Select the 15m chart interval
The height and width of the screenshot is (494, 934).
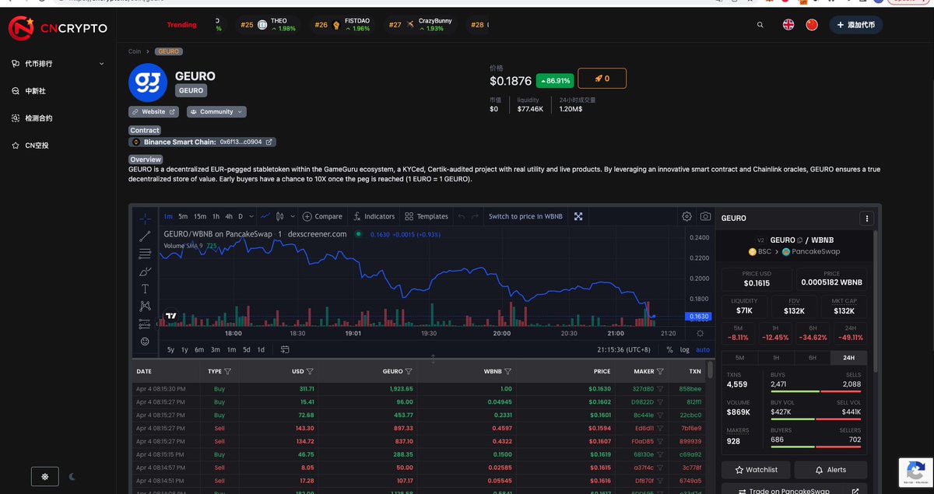point(200,216)
